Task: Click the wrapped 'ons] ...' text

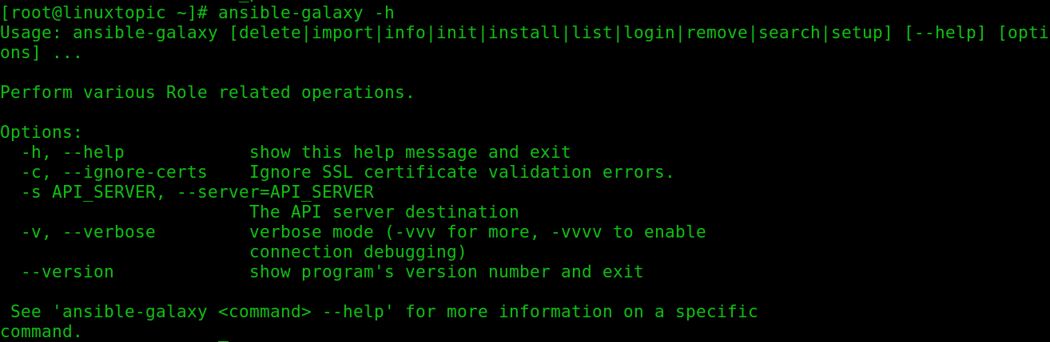Action: coord(42,53)
